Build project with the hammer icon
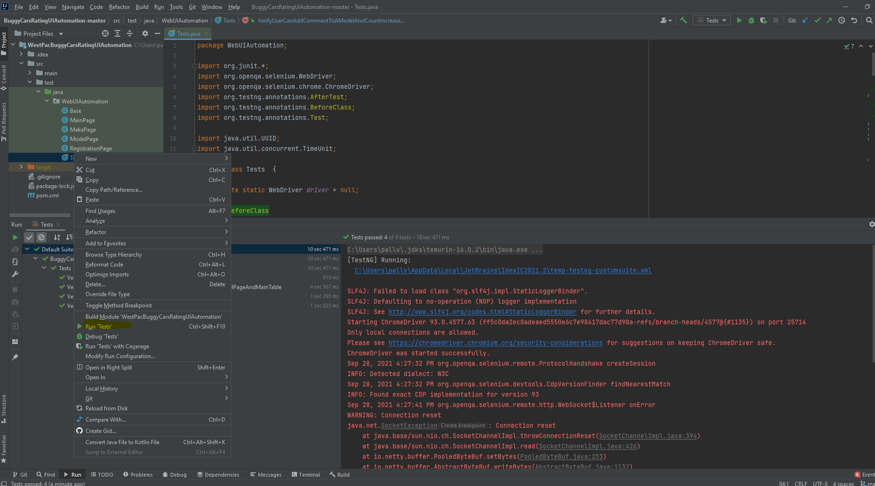875x486 pixels. tap(683, 20)
